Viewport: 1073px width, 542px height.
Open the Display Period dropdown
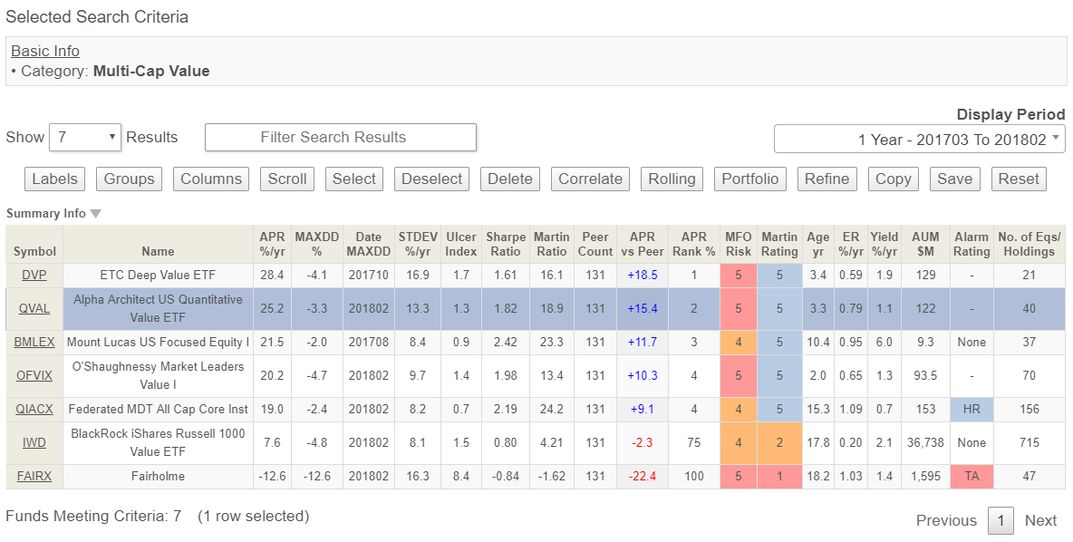point(919,140)
